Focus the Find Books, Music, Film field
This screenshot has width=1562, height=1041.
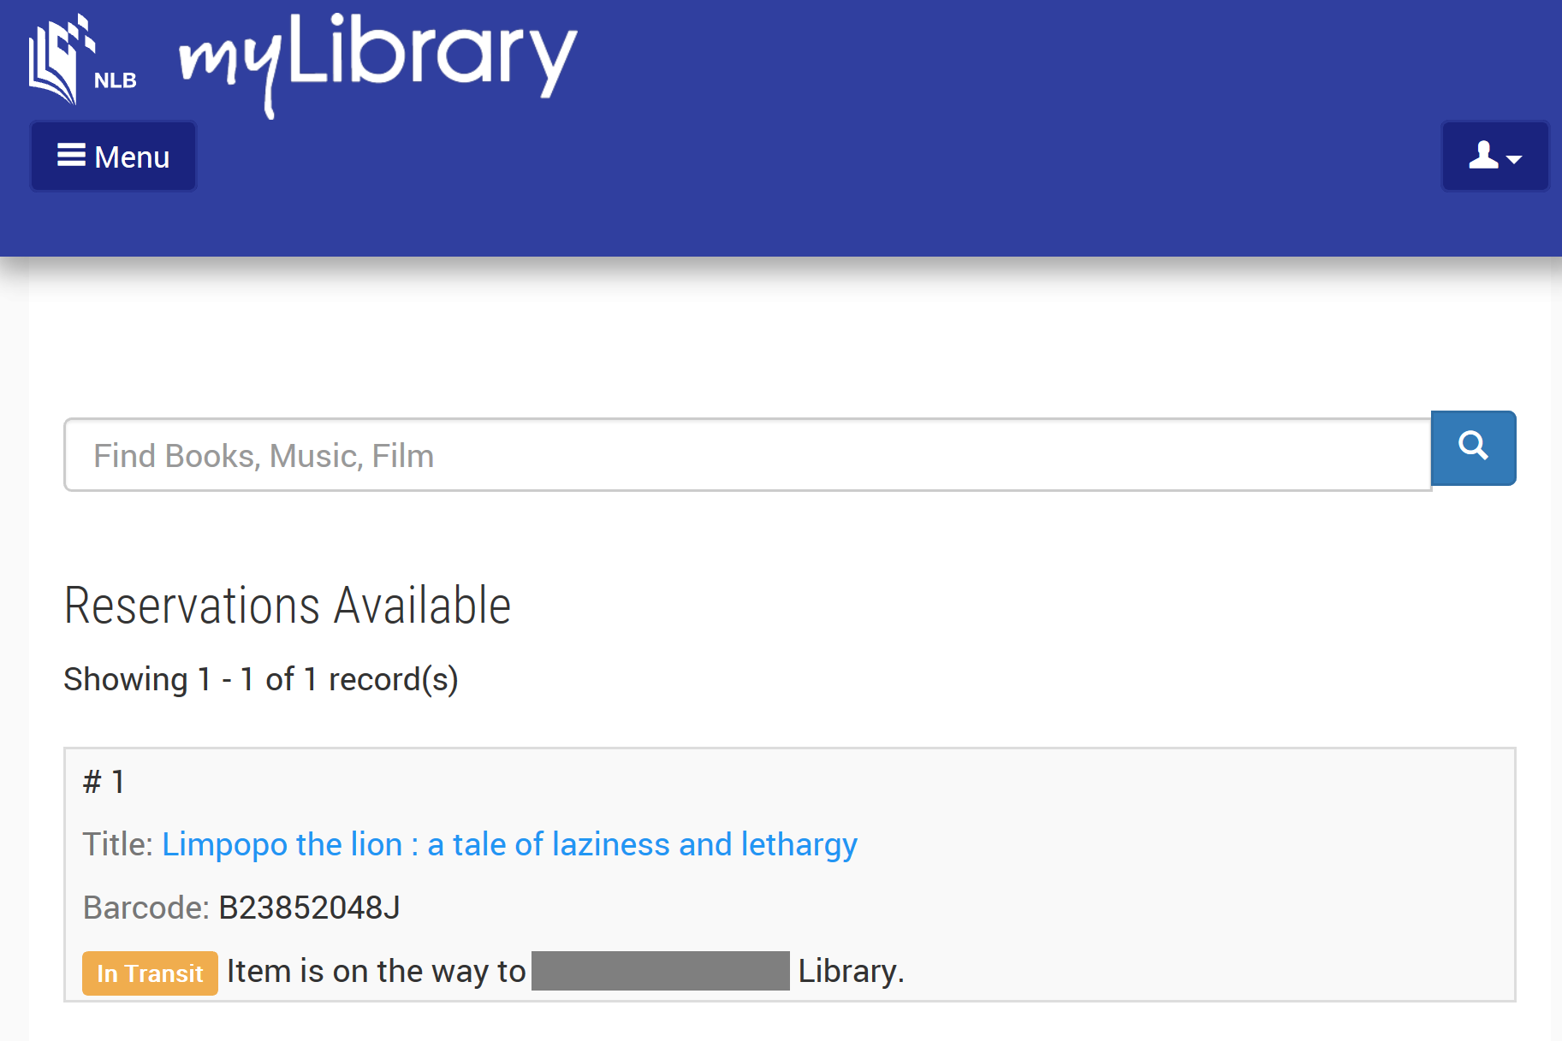click(x=746, y=455)
